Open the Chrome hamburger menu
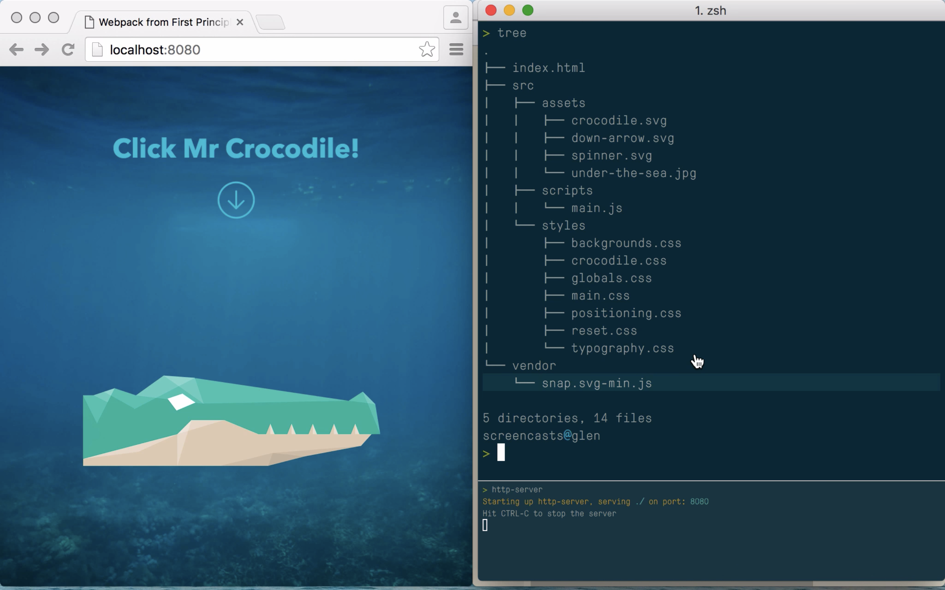 point(456,49)
